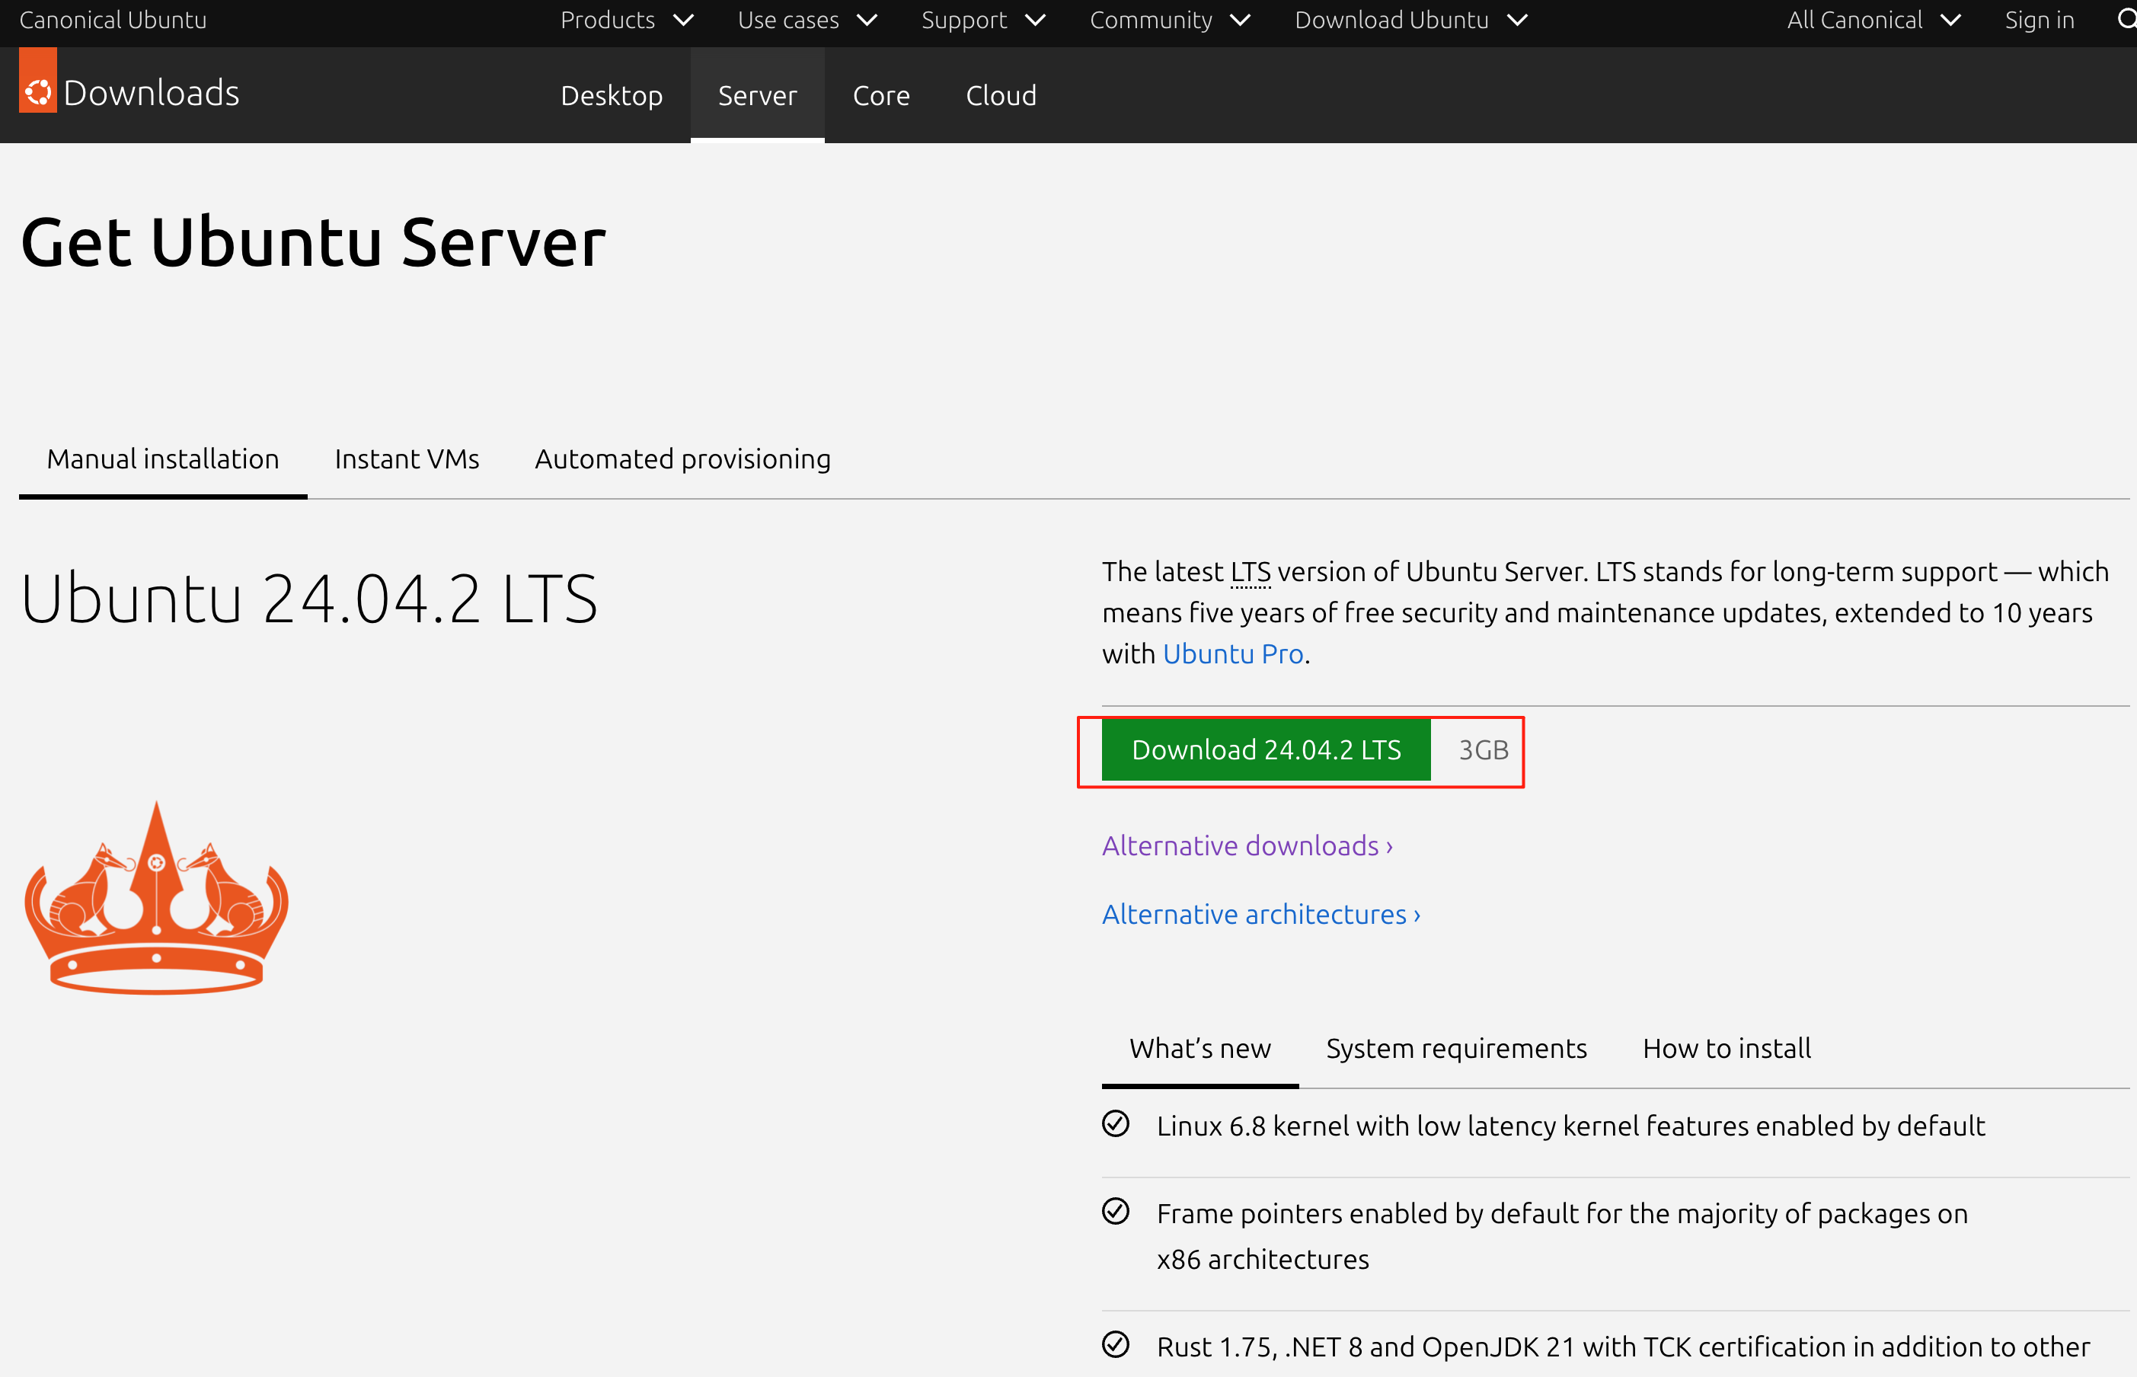Expand the Products dropdown menu

(x=626, y=20)
